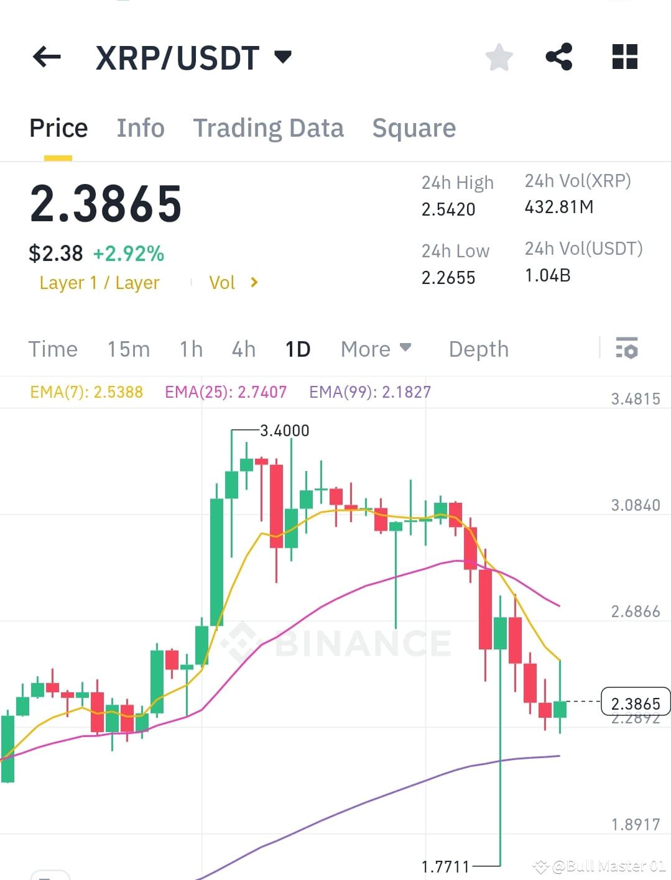Open the chart settings icon beside Depth

pyautogui.click(x=627, y=349)
